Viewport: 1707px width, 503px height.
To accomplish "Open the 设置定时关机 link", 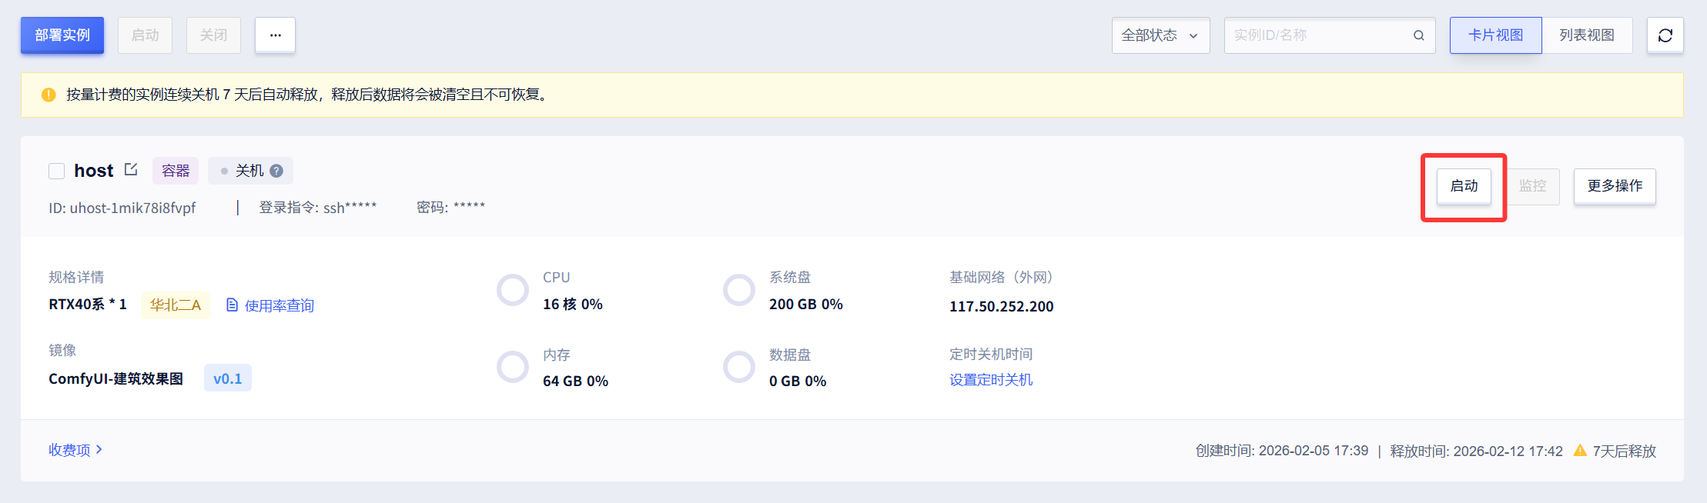I will coord(990,380).
